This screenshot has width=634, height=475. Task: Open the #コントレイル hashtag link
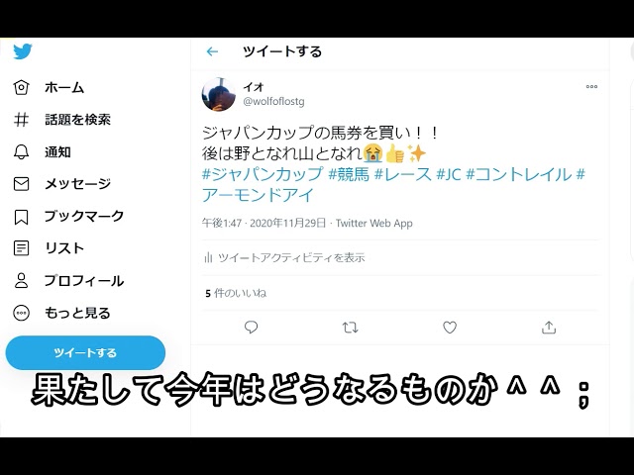519,174
